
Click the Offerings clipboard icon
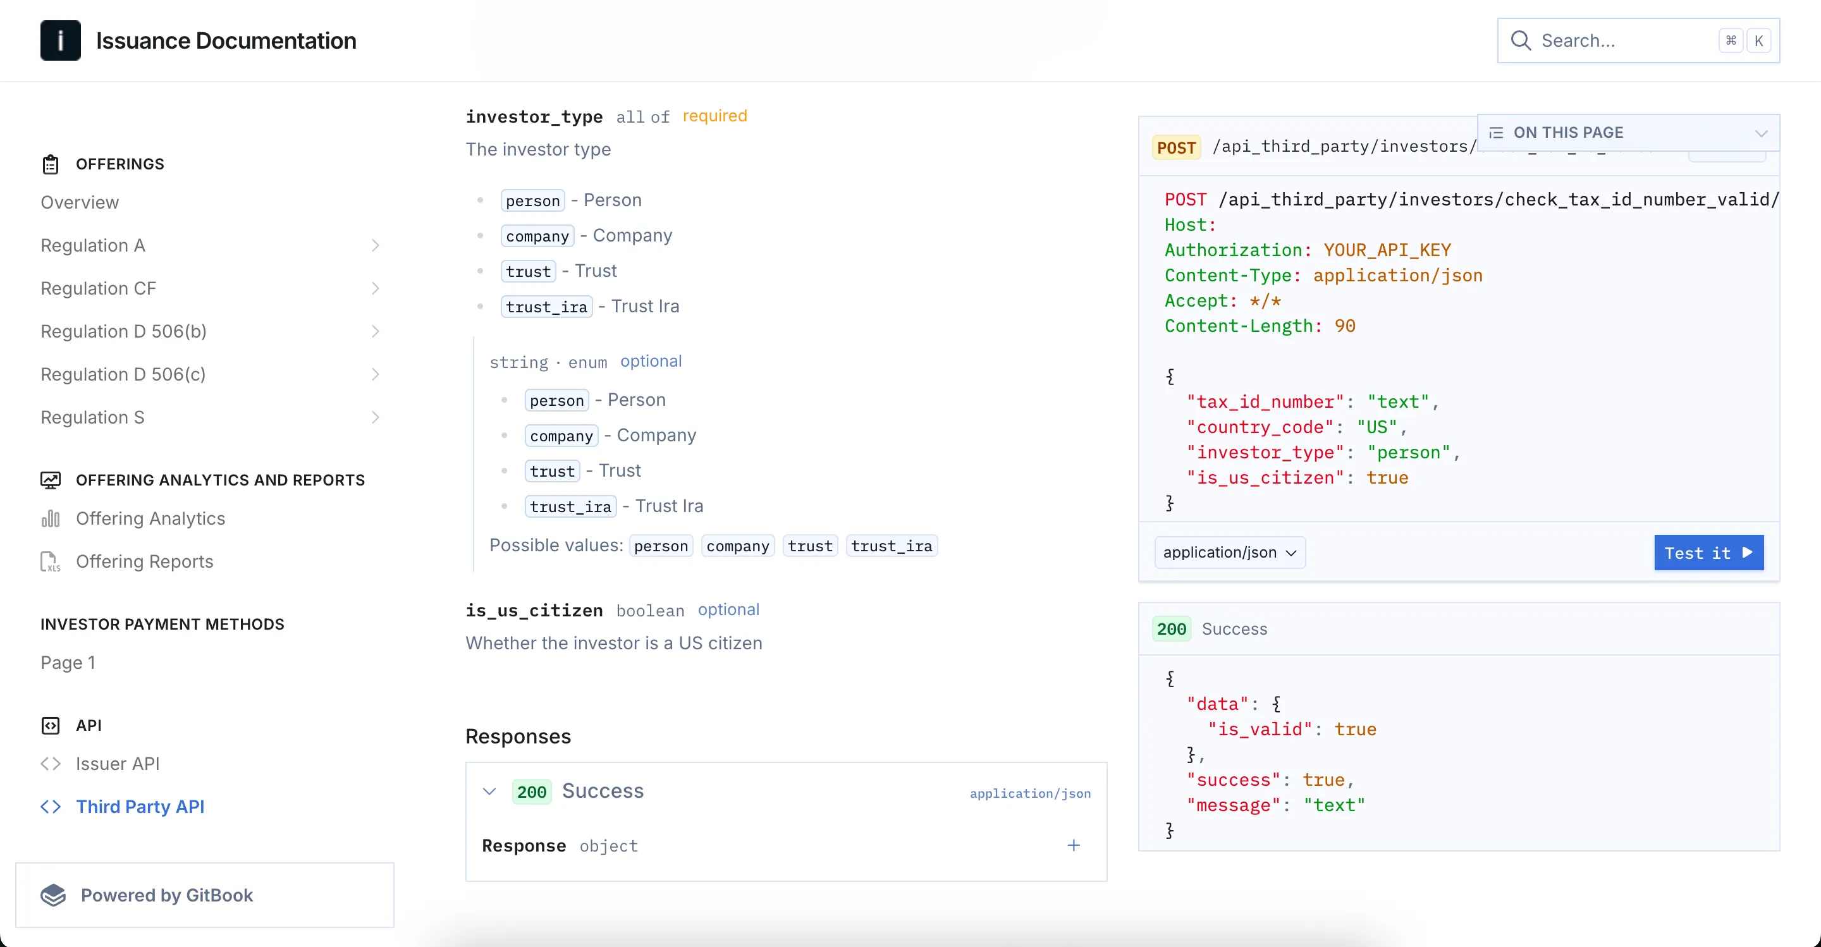[50, 164]
